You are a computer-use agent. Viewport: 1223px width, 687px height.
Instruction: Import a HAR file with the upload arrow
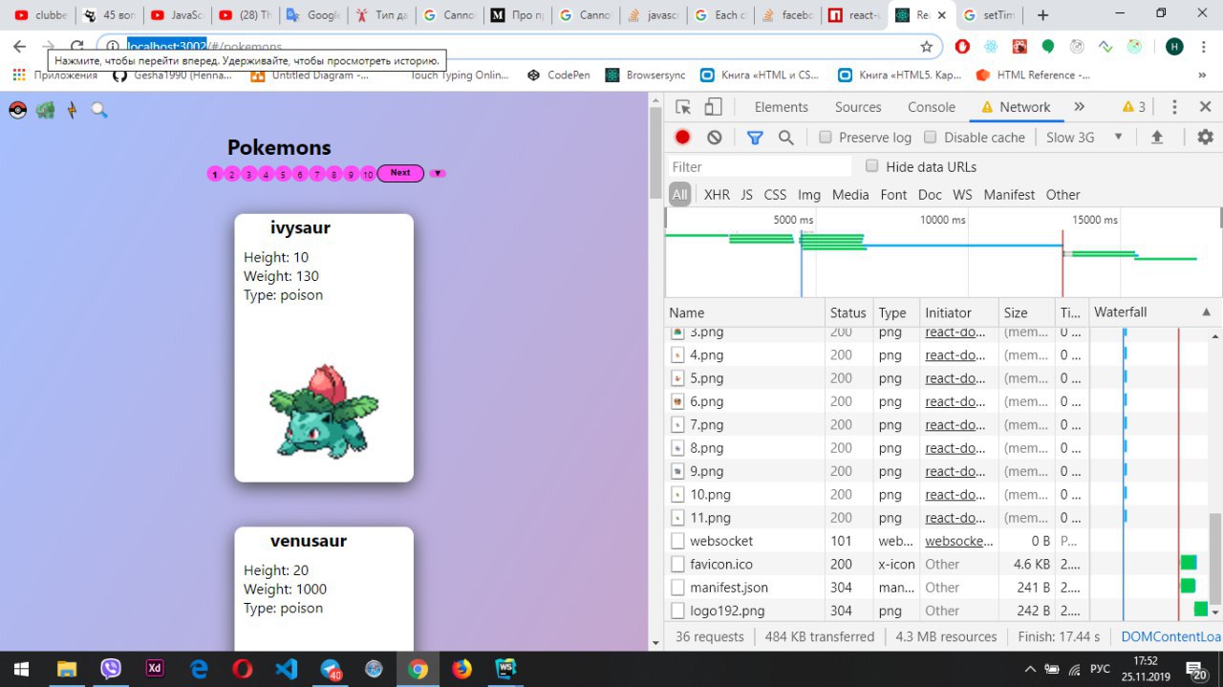pos(1156,137)
